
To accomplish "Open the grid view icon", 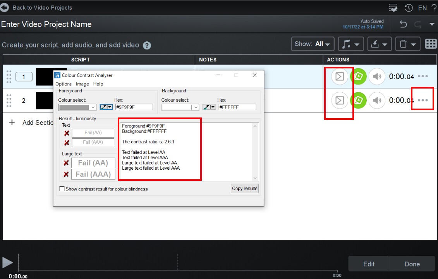I will pos(430,44).
